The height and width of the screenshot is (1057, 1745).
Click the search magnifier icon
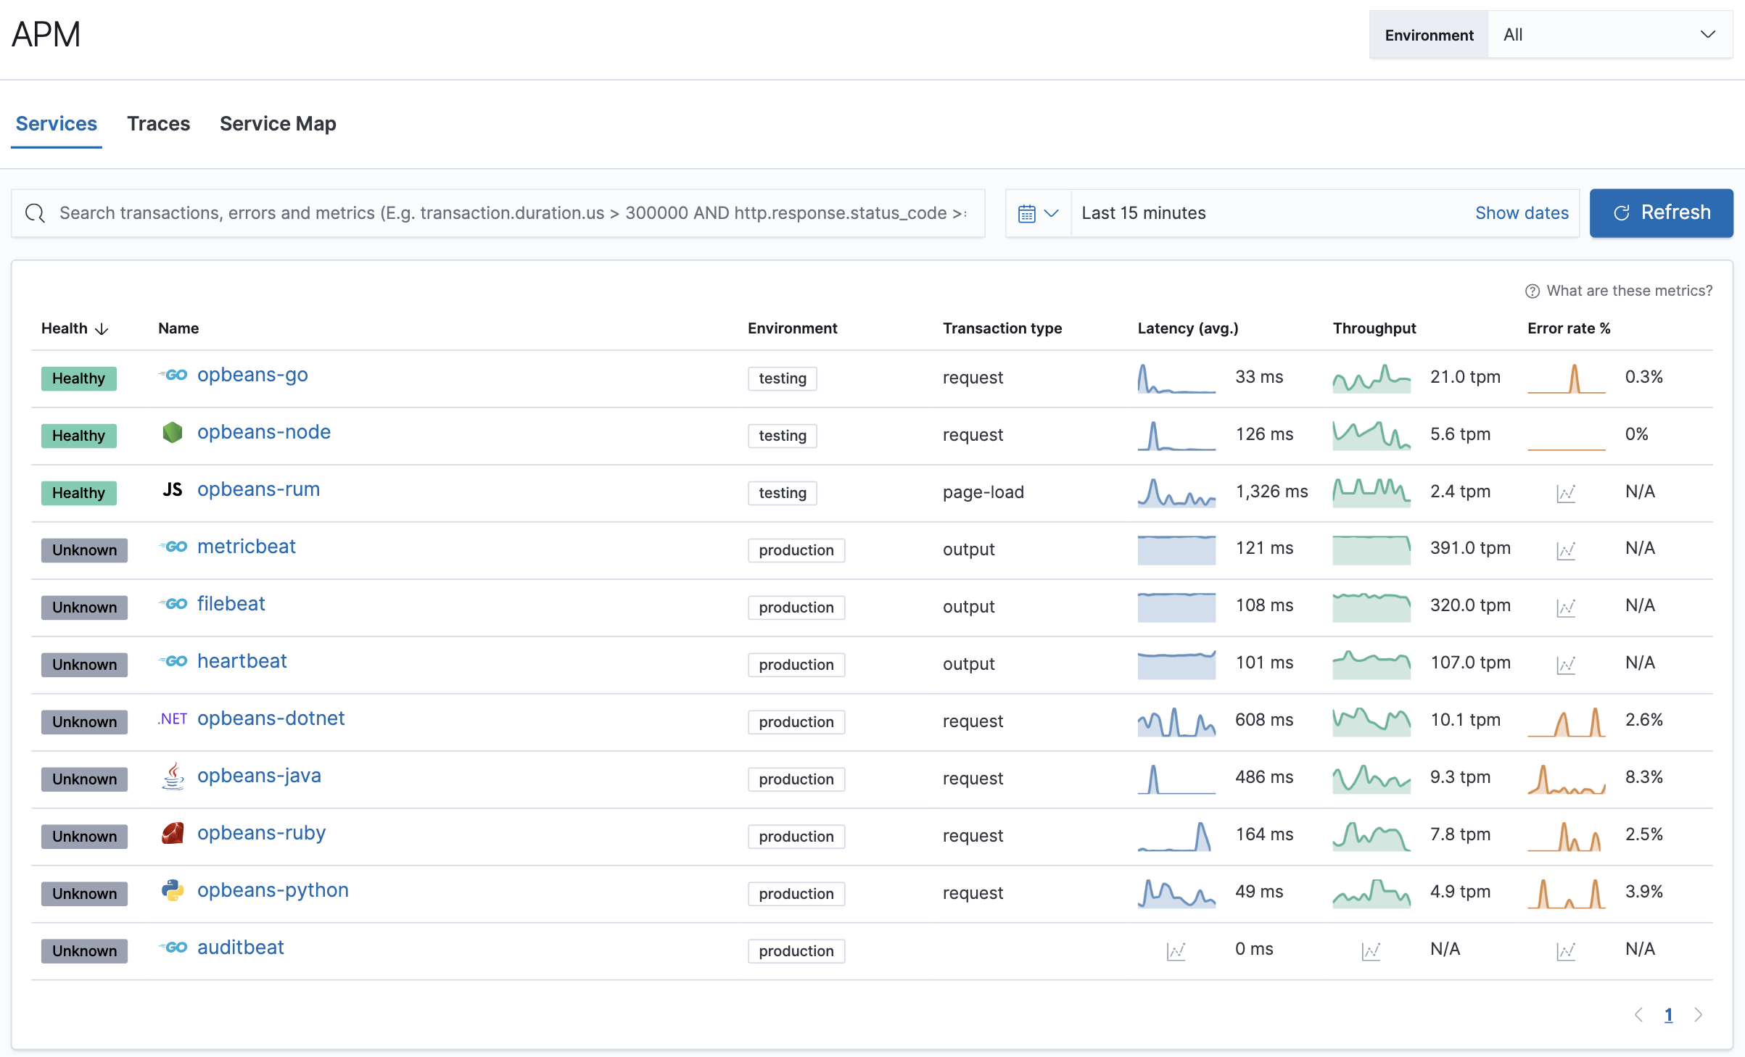(x=35, y=213)
